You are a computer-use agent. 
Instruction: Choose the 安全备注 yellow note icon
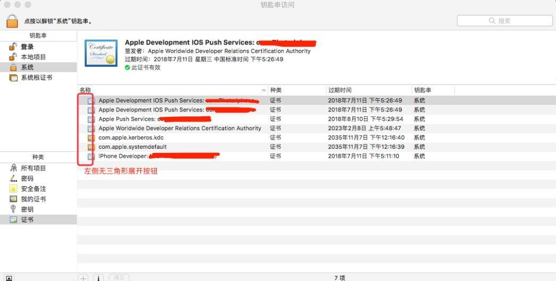(x=13, y=189)
